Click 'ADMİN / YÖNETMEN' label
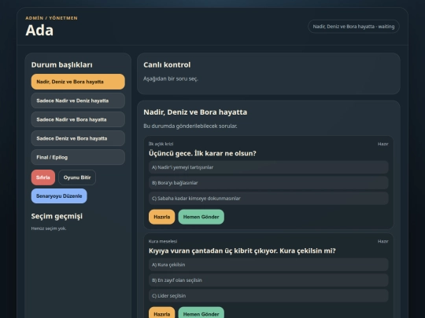 [x=51, y=18]
